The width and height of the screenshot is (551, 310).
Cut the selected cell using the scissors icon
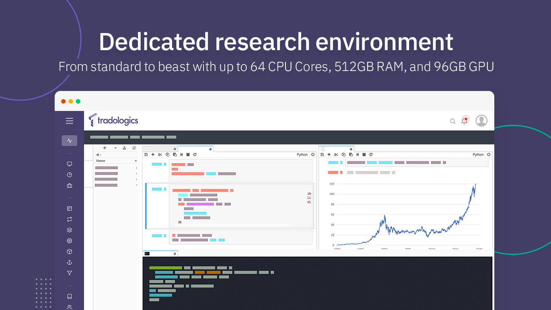tap(160, 155)
